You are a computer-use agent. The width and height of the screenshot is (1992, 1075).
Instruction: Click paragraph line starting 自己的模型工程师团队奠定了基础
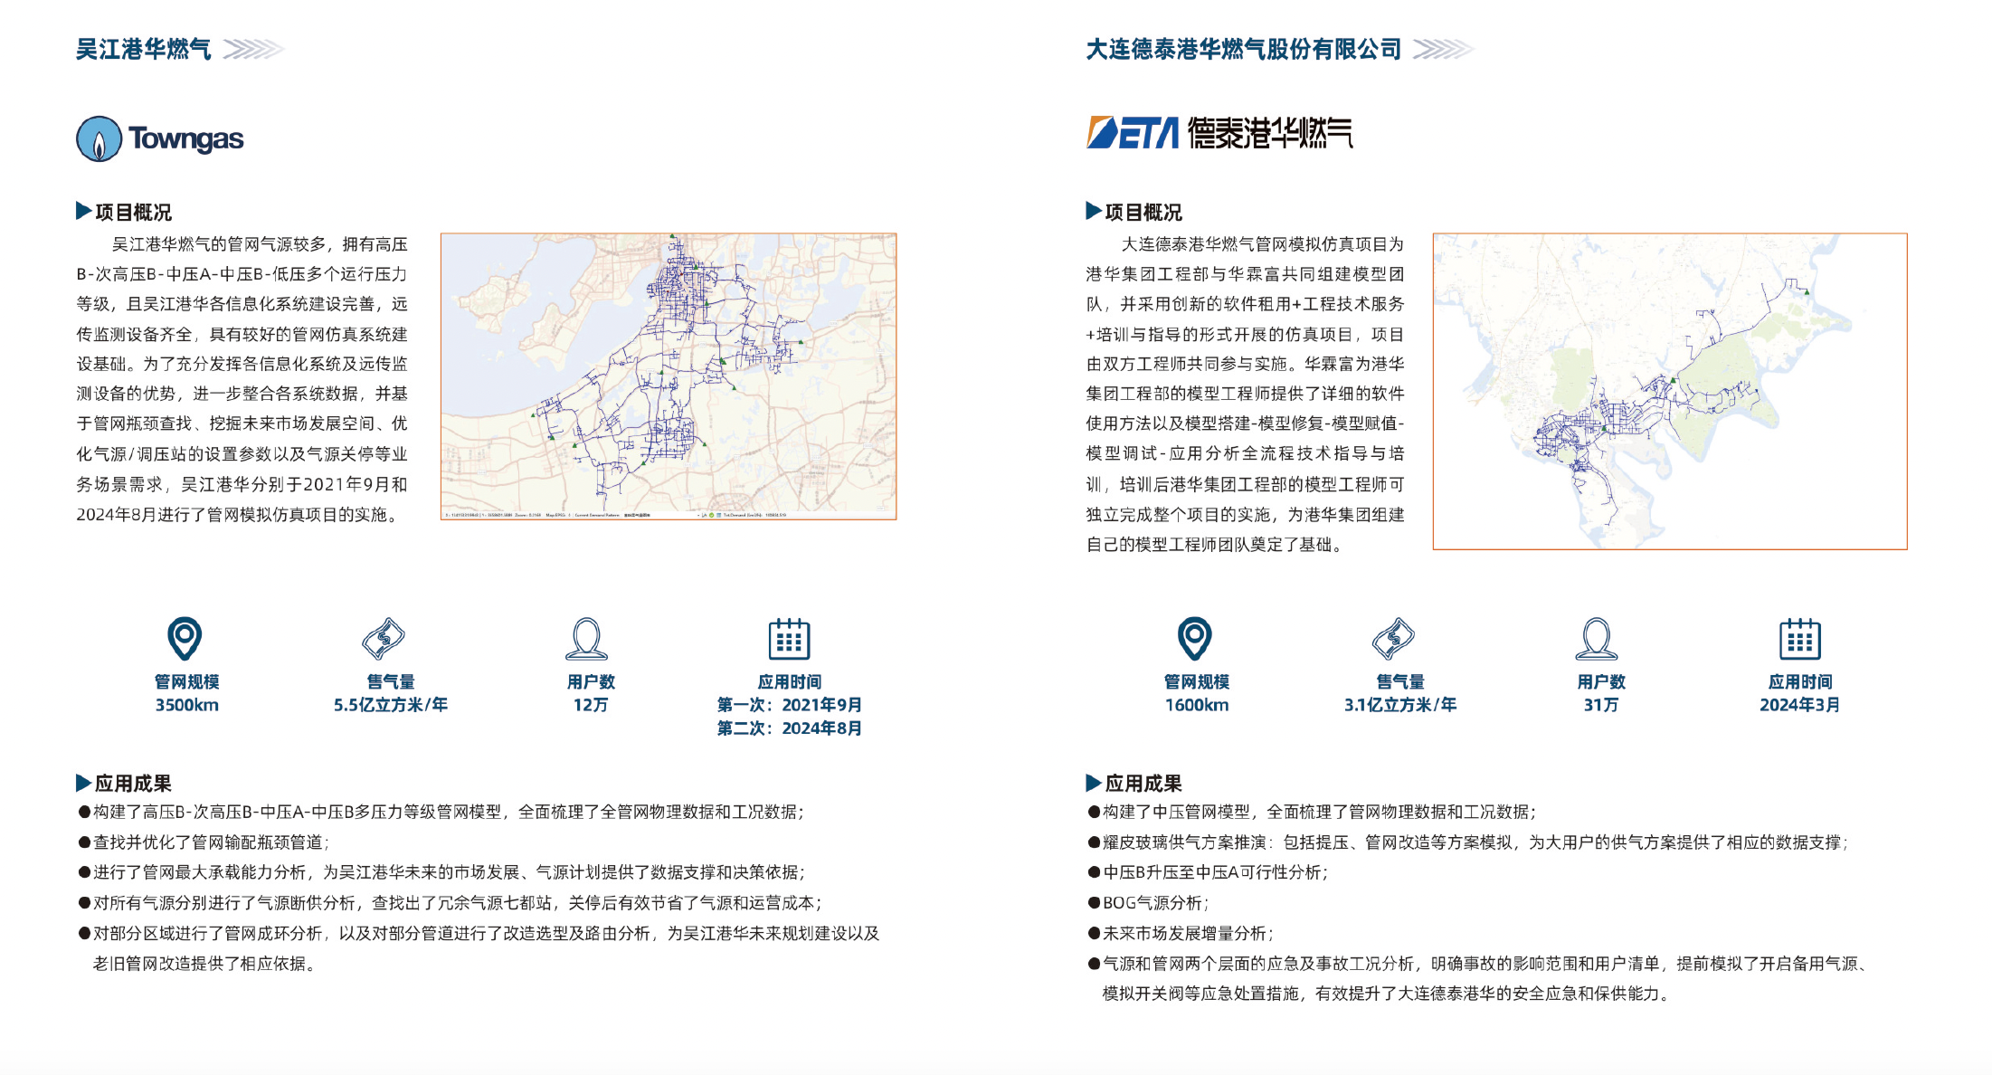[1217, 545]
